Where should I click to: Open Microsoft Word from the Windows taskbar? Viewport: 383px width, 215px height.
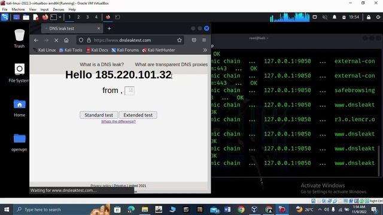(227, 210)
